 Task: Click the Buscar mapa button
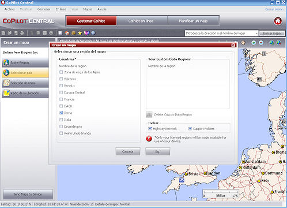click(272, 34)
